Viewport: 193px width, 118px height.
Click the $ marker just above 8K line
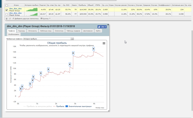click(x=41, y=73)
